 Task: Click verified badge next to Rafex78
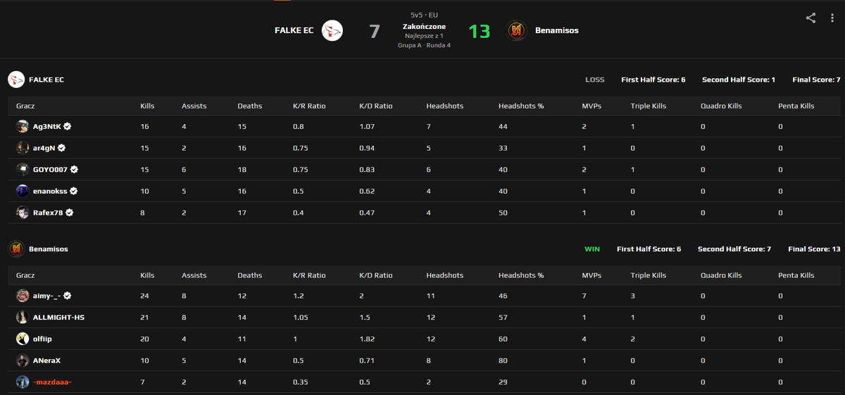70,213
